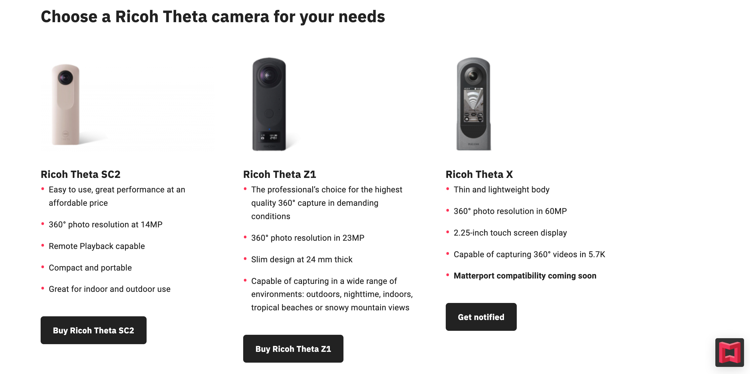The image size is (750, 374).
Task: Click the Matterport compatibility coming soon text
Action: coord(525,276)
